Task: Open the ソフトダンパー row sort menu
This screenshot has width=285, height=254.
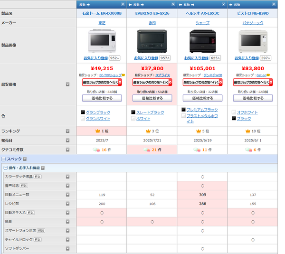Action: (x=67, y=249)
